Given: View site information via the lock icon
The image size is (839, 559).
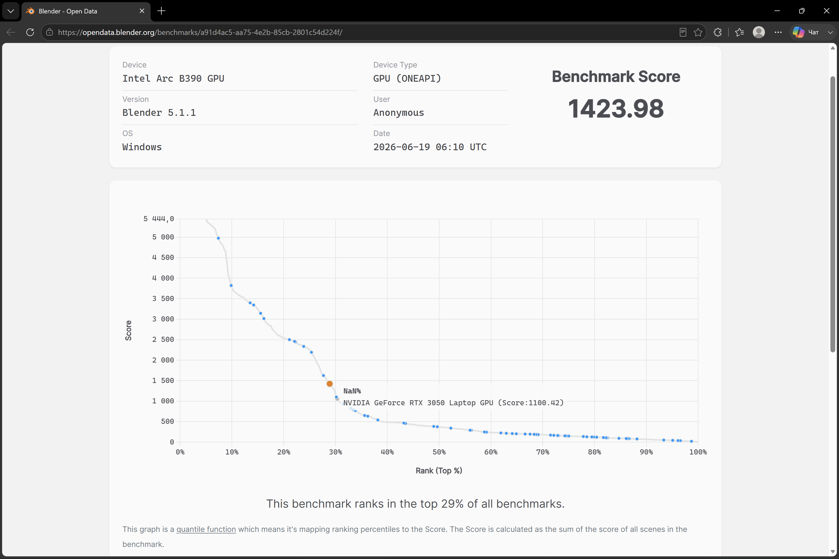Looking at the screenshot, I should pos(49,33).
